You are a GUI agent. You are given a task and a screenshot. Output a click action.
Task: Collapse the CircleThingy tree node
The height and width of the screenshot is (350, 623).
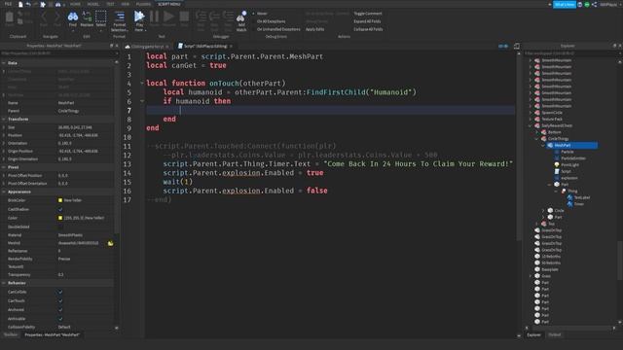click(x=536, y=139)
